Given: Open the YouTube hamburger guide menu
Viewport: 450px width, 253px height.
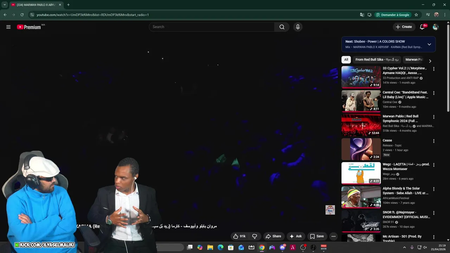Looking at the screenshot, I should 8,27.
